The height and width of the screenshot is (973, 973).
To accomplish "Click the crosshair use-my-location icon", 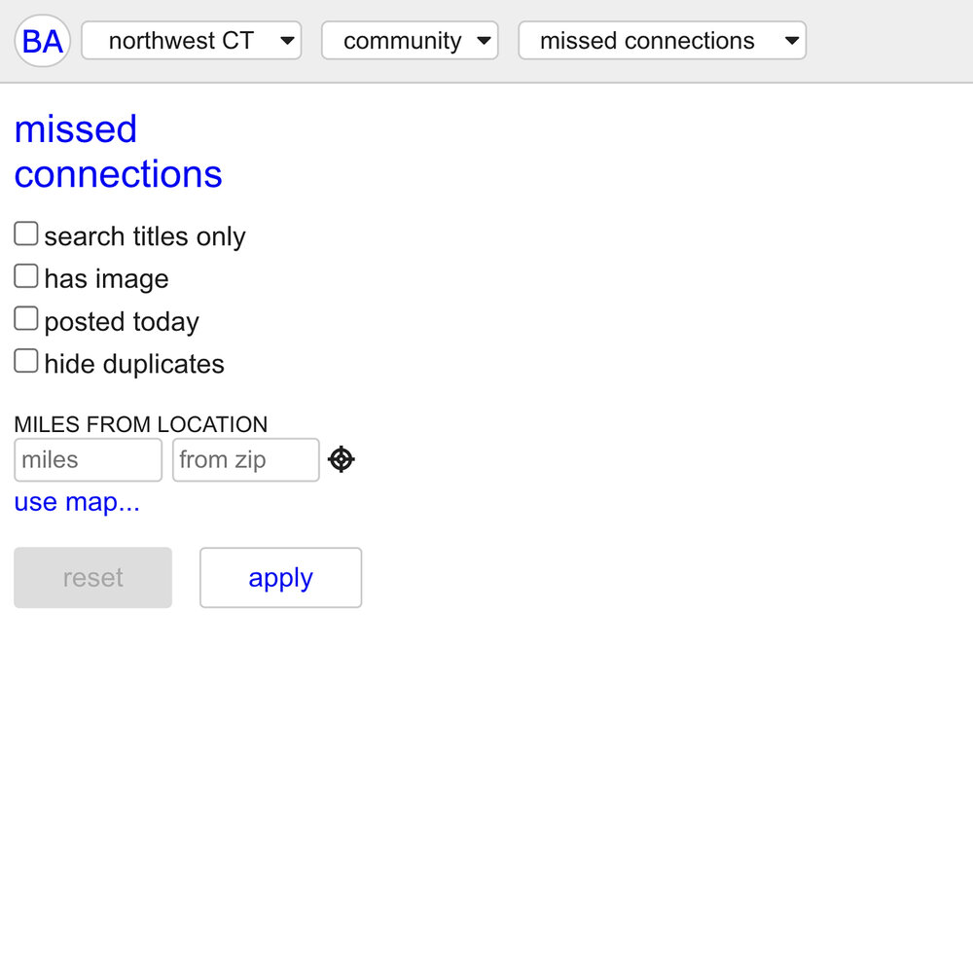I will [x=341, y=459].
